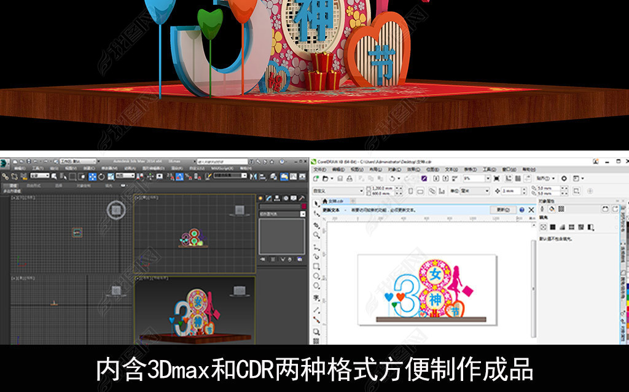Choose the Ellipse tool in CorelDRAW toolbox

pos(316,276)
